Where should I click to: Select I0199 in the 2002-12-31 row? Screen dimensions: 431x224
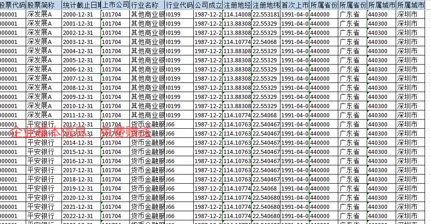tap(179, 33)
